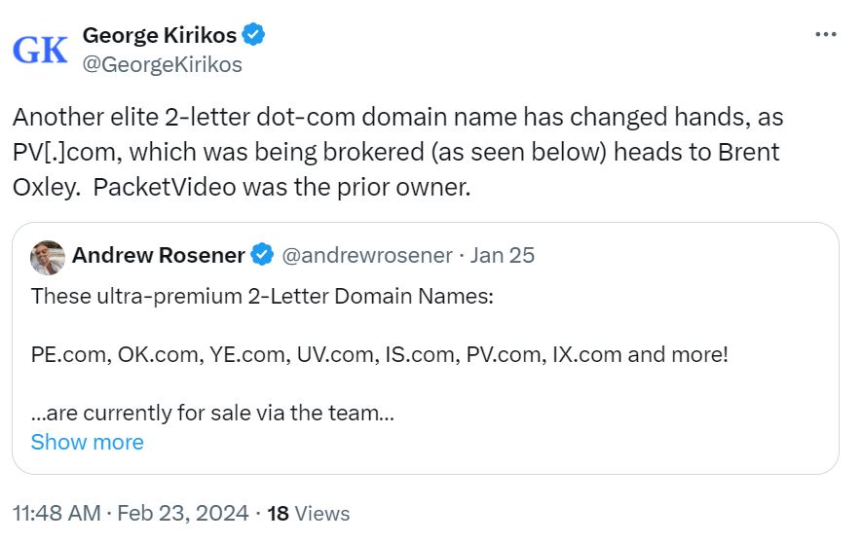Viewport: 862px width, 542px height.
Task: Open the 18 Views count
Action: tap(308, 513)
